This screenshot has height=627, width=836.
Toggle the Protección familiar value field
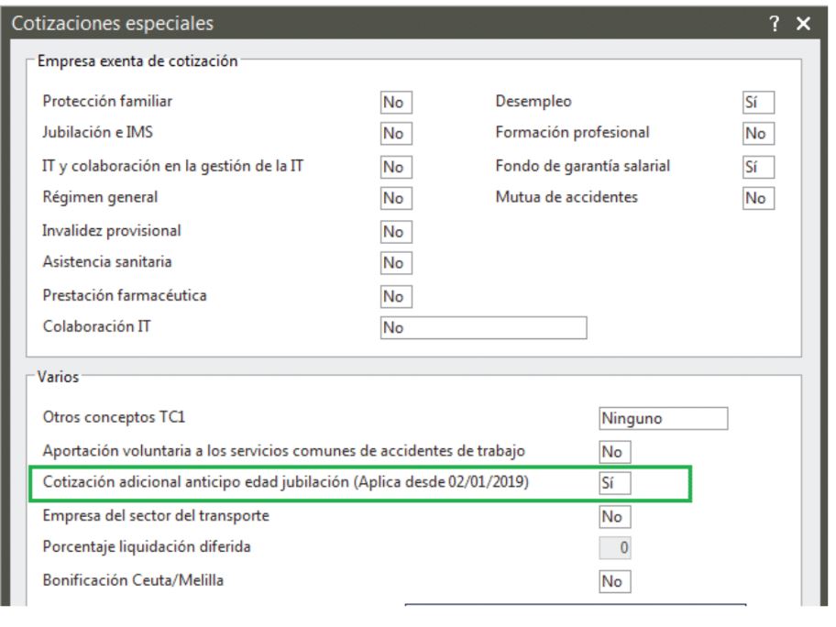tap(396, 102)
